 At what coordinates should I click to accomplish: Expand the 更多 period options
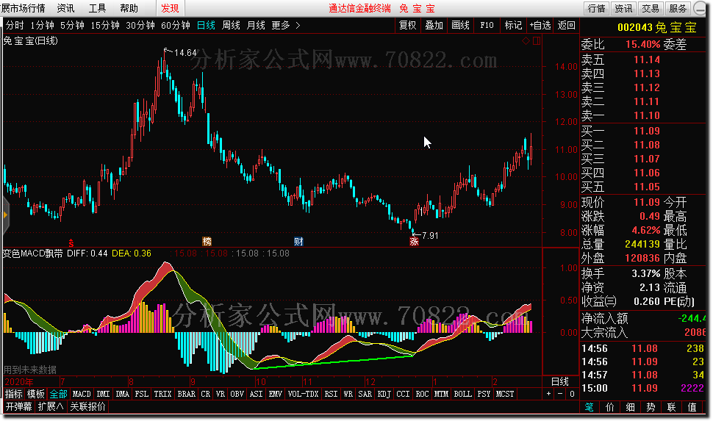pyautogui.click(x=281, y=26)
